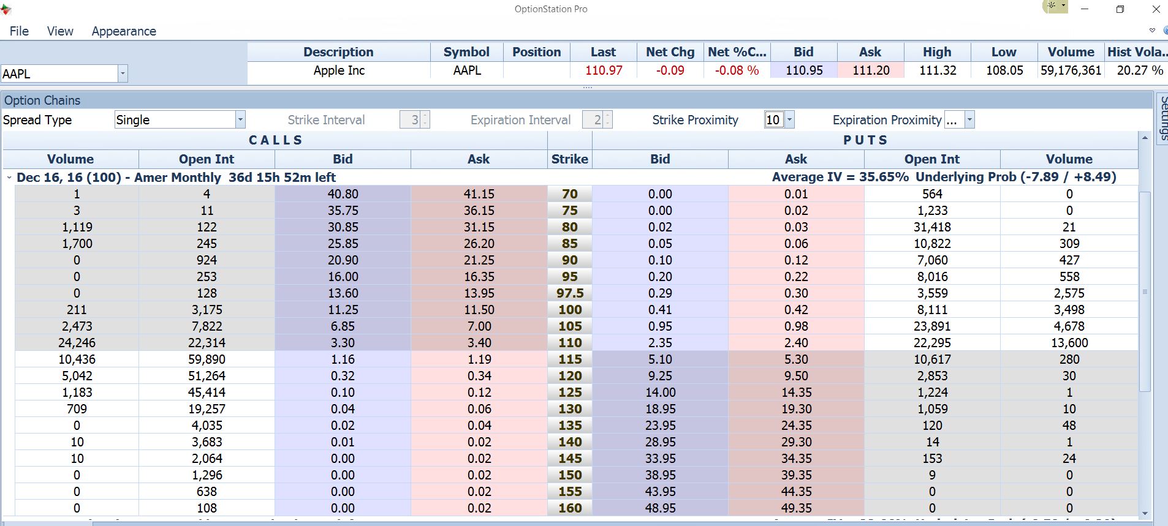The width and height of the screenshot is (1168, 526).
Task: Click the option chain vertical scrollbar thumb
Action: pos(1144,291)
